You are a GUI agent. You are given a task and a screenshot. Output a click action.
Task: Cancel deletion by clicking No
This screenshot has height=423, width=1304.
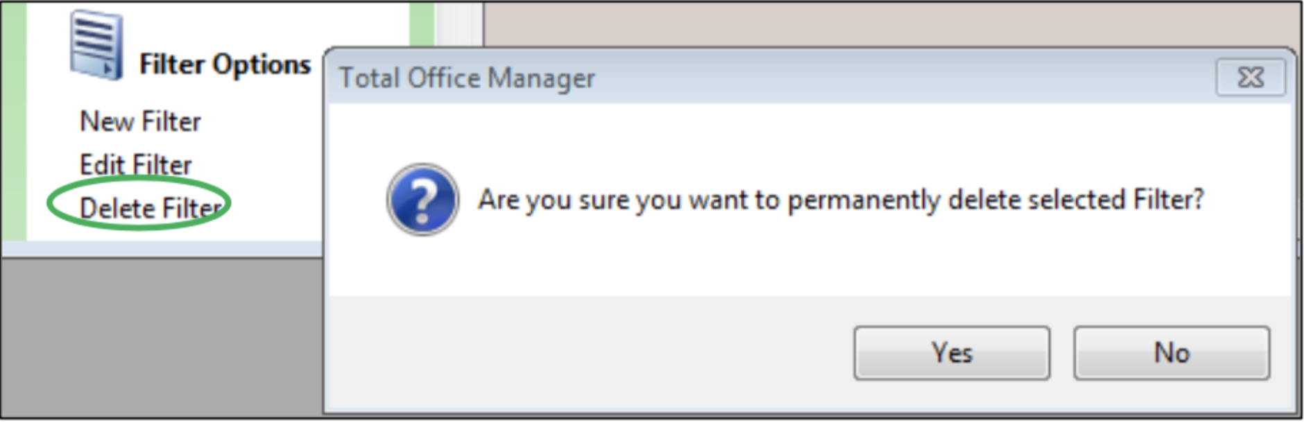tap(1172, 354)
